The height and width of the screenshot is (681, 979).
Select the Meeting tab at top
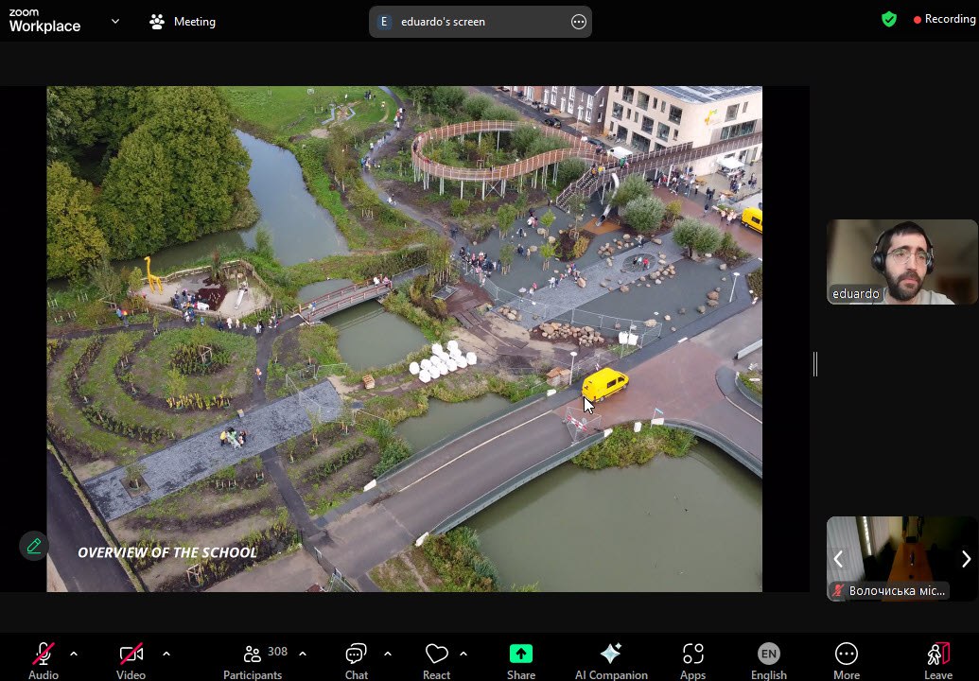click(x=184, y=21)
